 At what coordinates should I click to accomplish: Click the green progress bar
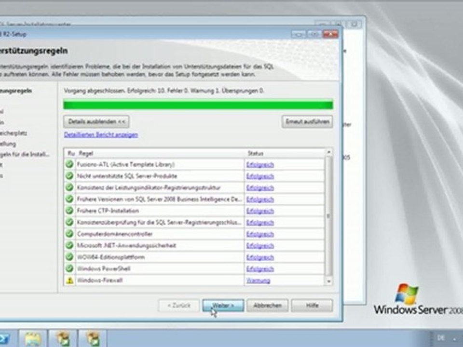tap(198, 105)
